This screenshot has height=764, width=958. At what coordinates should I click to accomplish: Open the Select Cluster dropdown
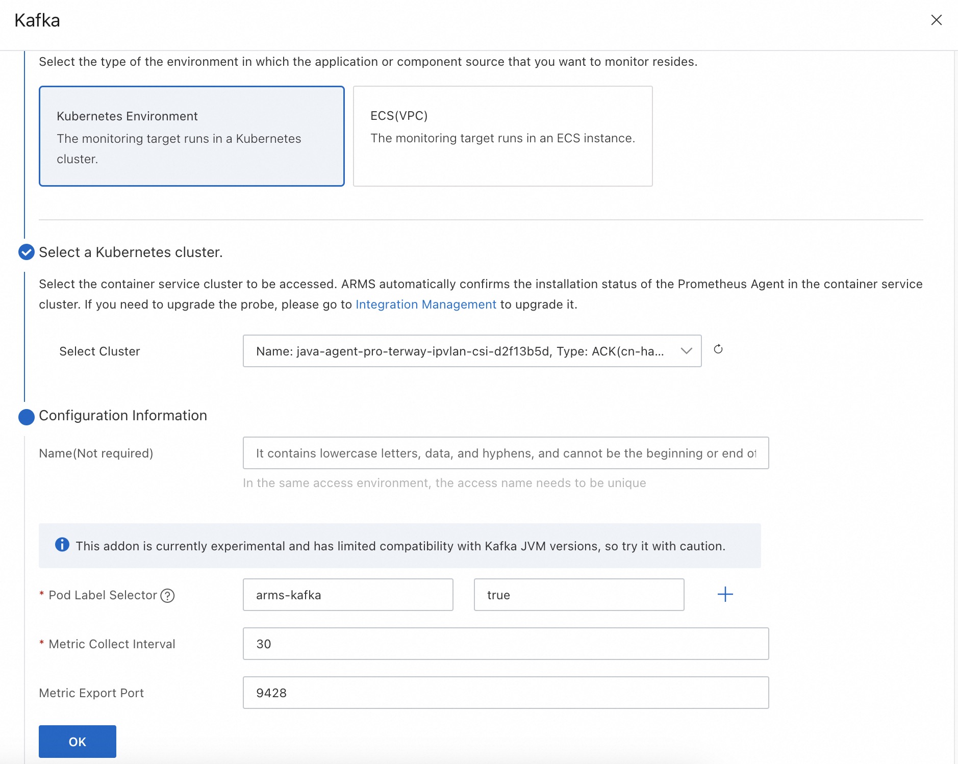point(459,351)
